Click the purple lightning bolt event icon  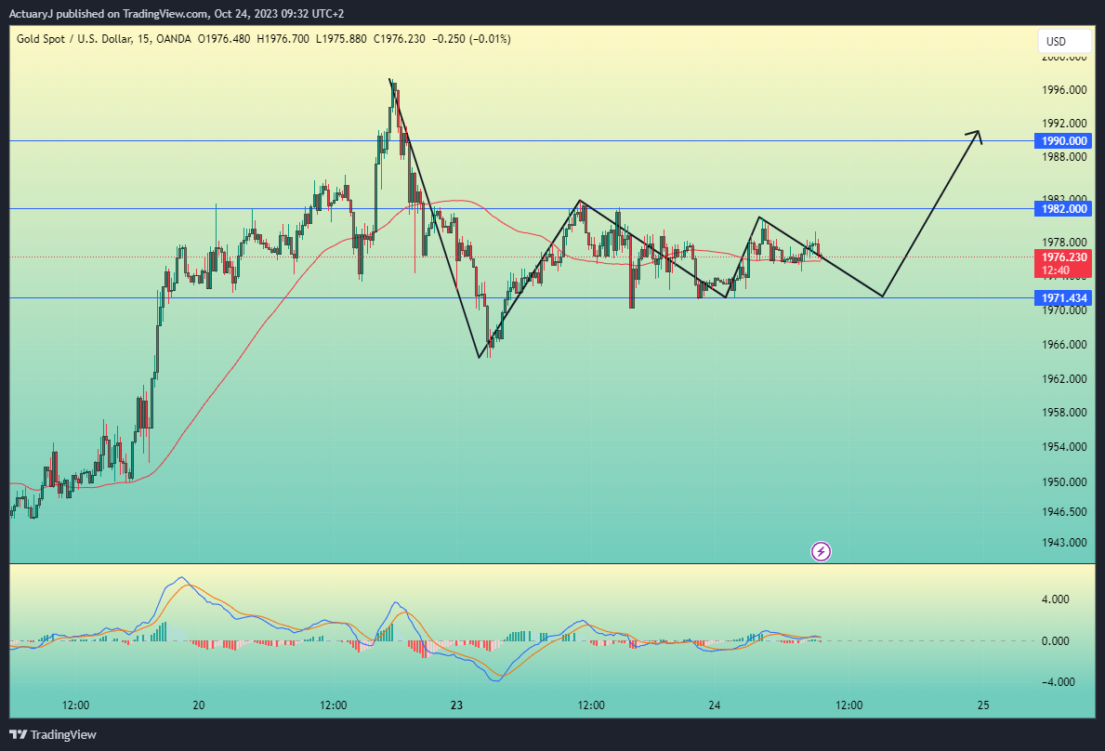coord(821,551)
